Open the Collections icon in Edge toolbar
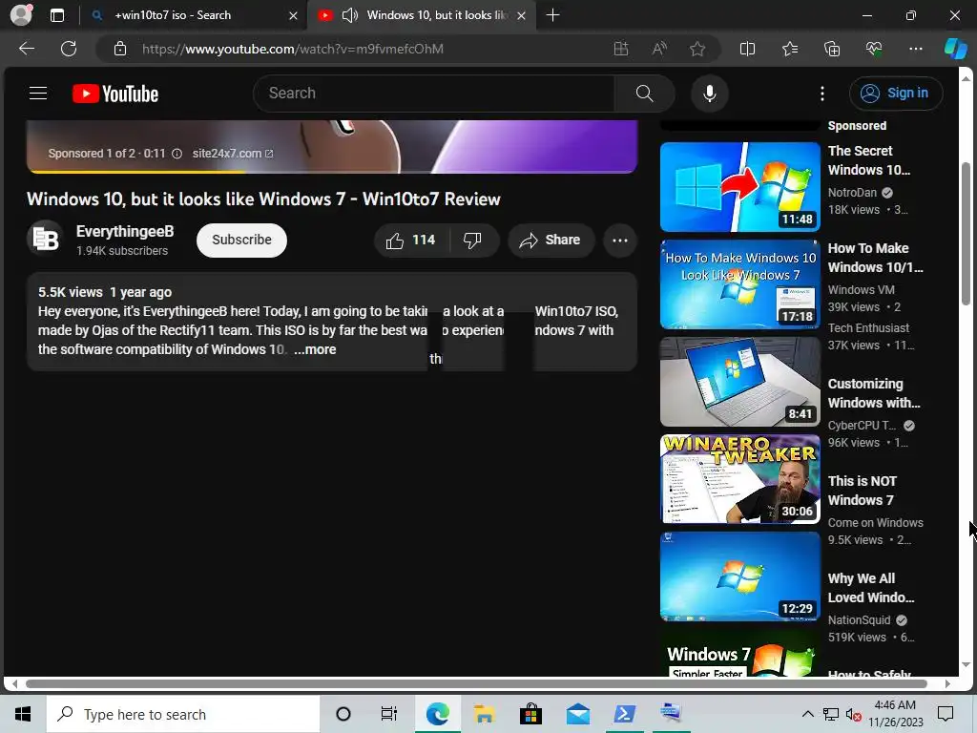Viewport: 977px width, 733px height. [x=832, y=49]
